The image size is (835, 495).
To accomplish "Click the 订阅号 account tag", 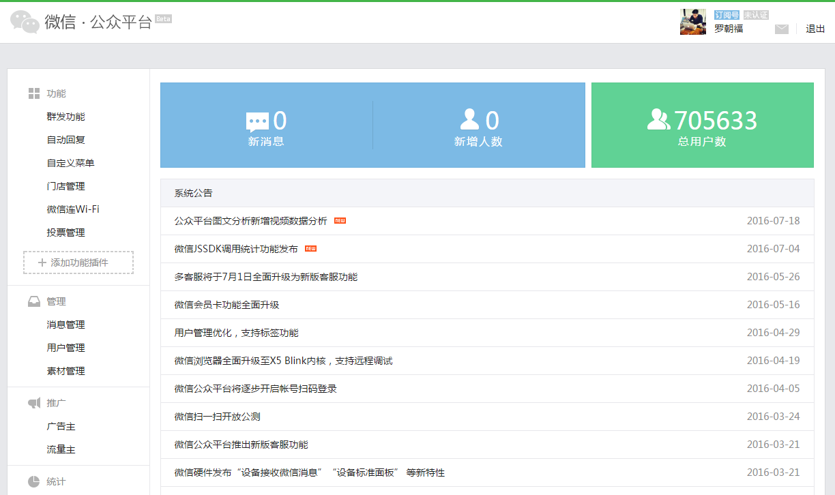I will (727, 15).
